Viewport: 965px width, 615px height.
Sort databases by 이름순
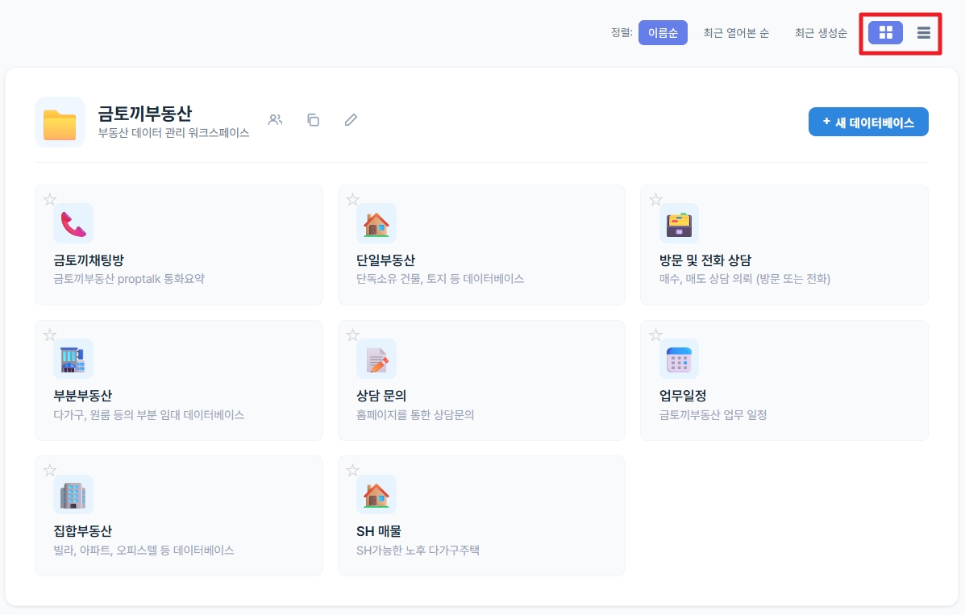[663, 32]
